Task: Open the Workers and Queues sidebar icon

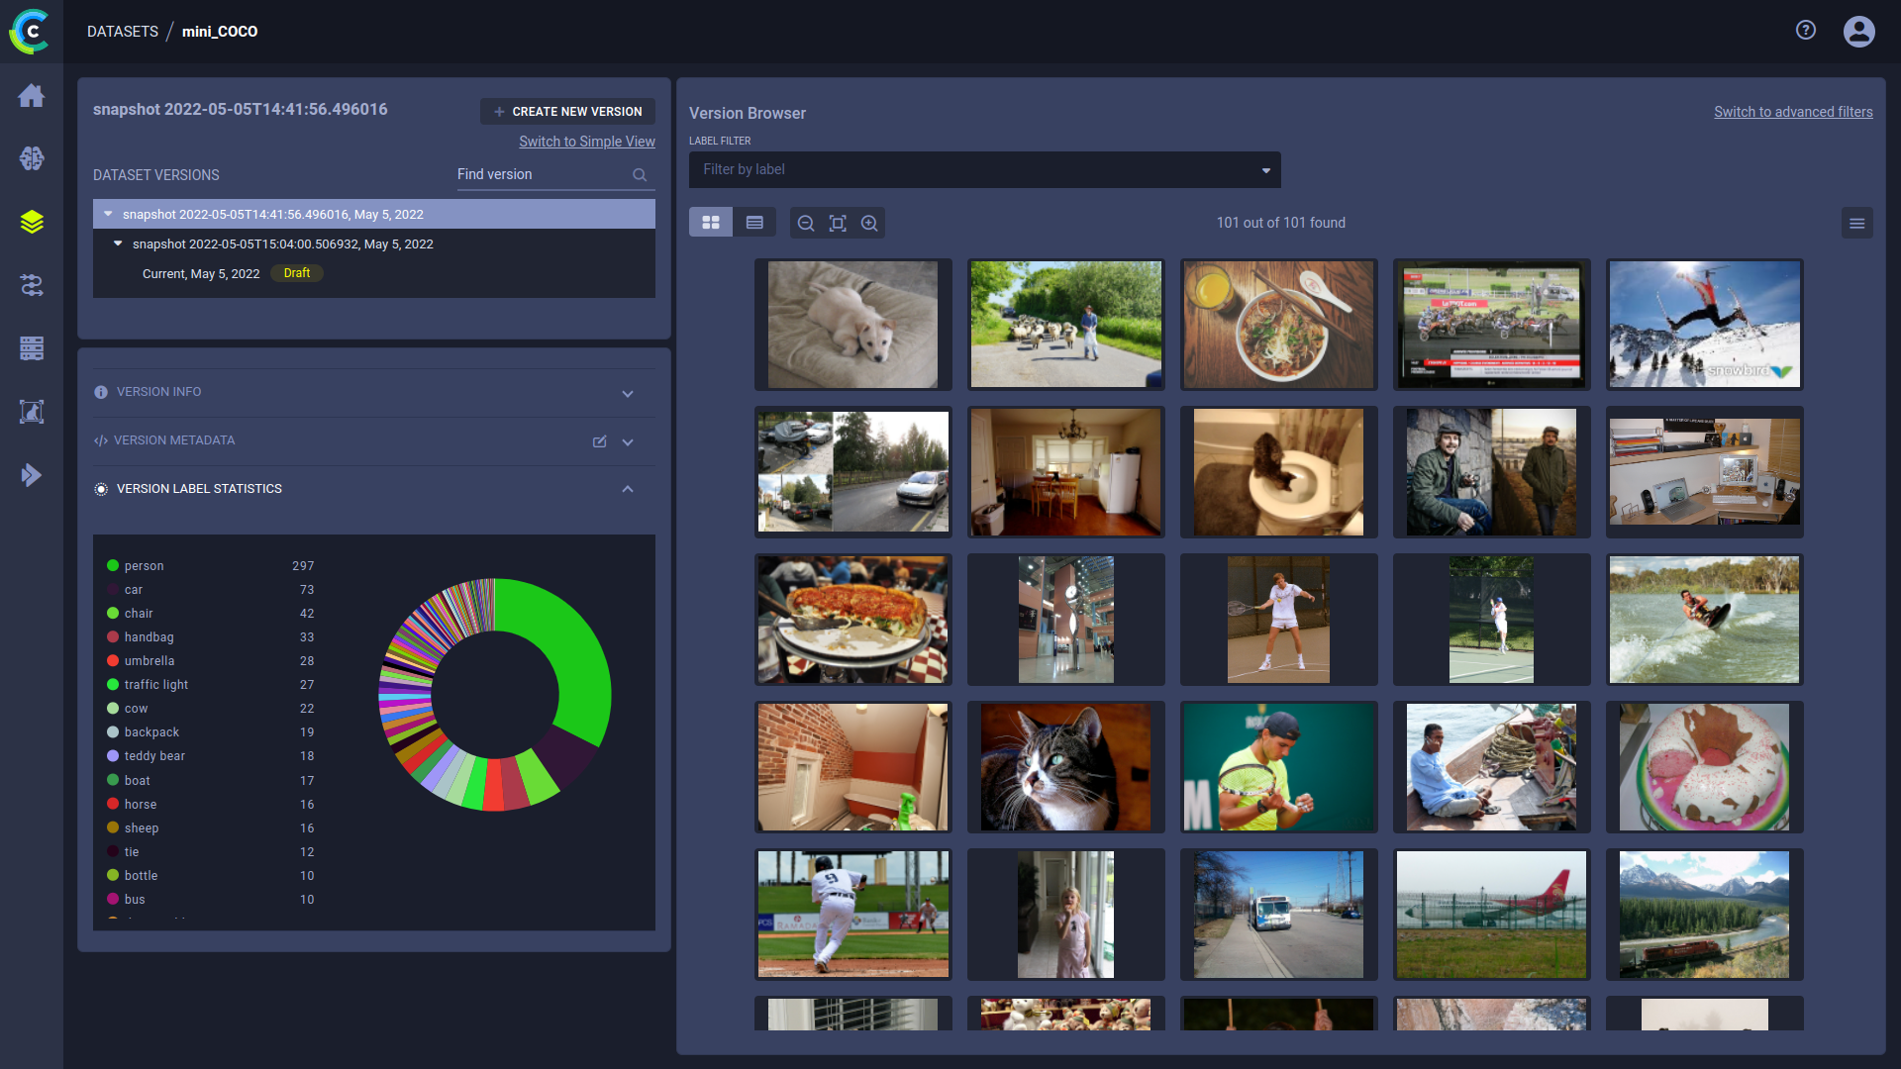Action: point(32,348)
